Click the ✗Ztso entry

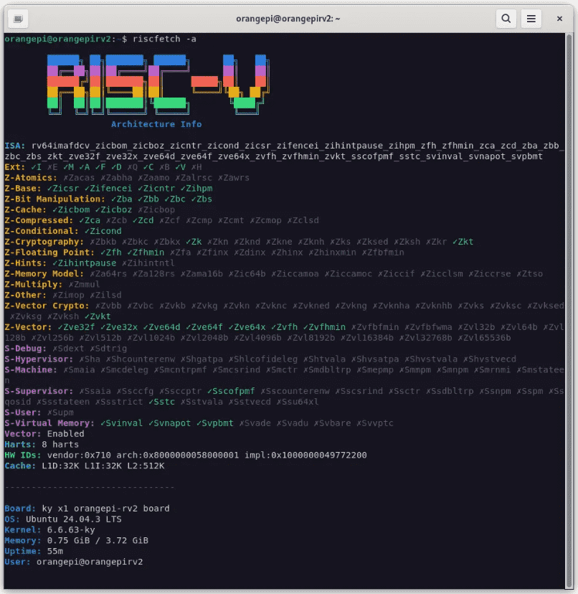[x=529, y=273]
